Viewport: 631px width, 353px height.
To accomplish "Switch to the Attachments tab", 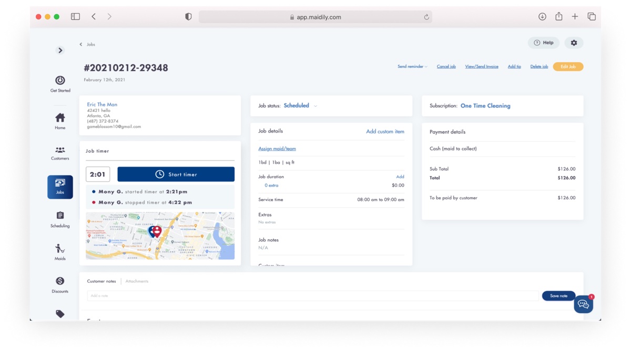I will 137,281.
